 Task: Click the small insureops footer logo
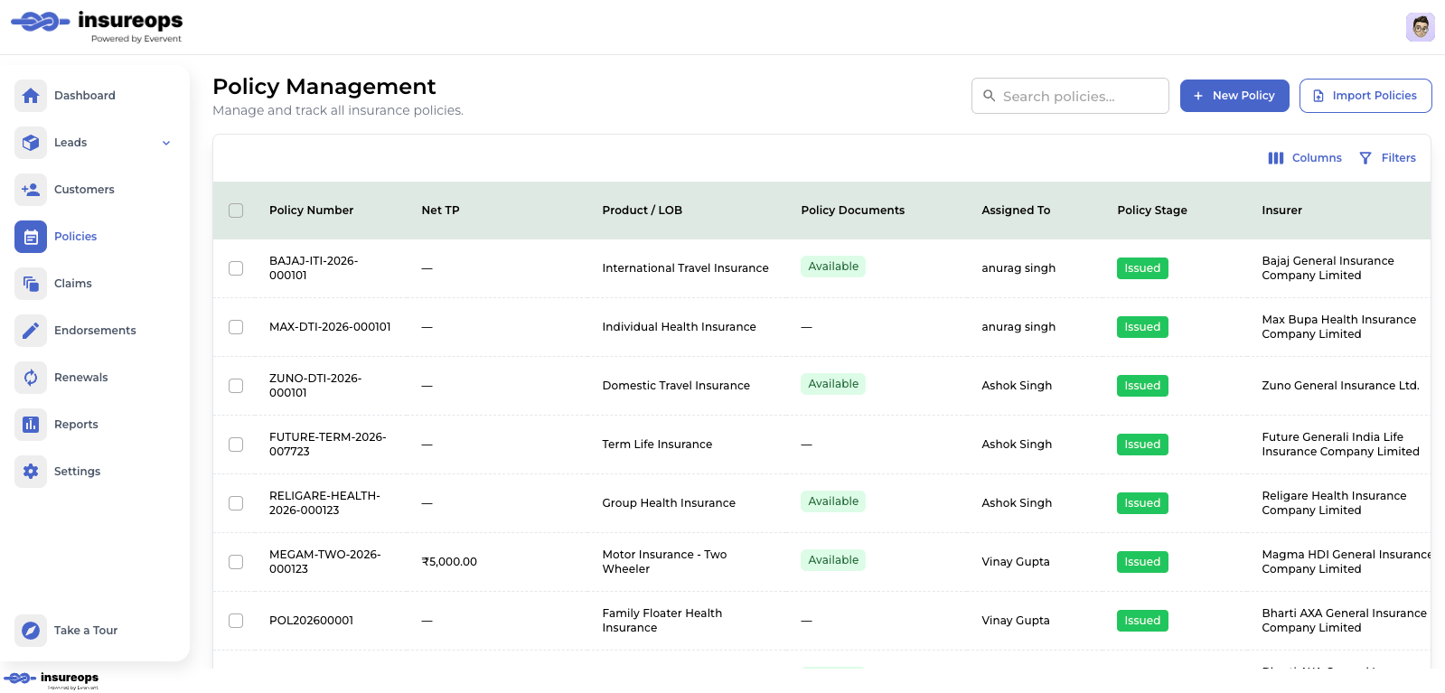[x=52, y=680]
